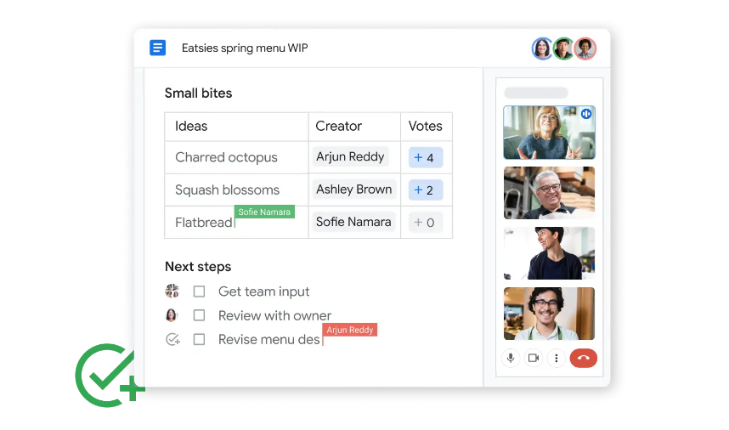Check the Revise menu des checkbox
The image size is (729, 430).
coord(199,339)
